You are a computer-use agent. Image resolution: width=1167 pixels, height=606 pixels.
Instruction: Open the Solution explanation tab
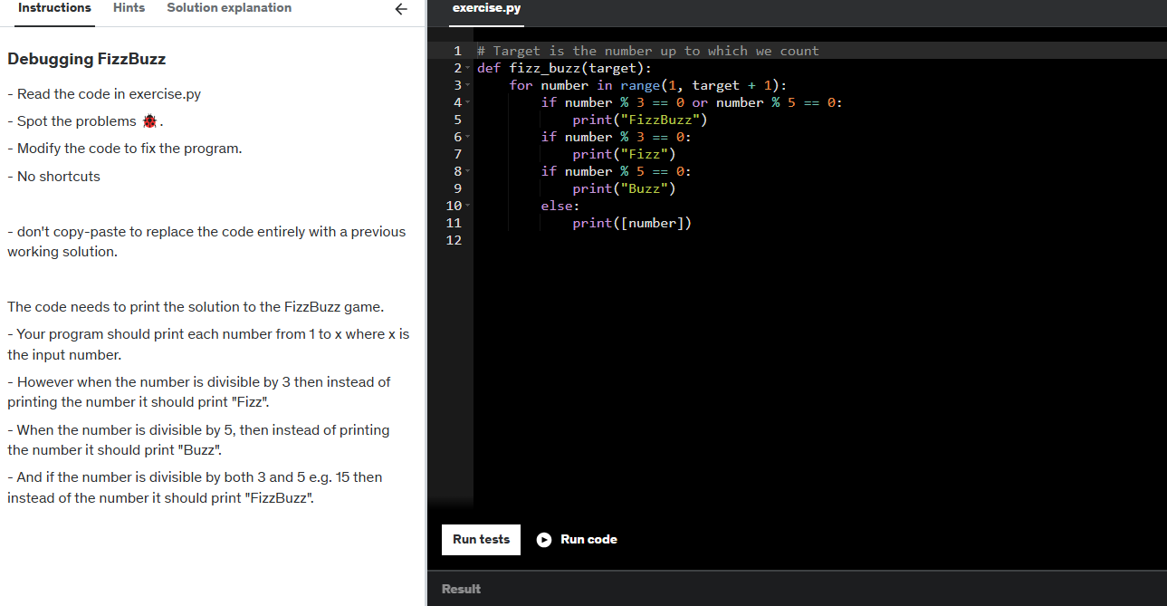(x=229, y=8)
